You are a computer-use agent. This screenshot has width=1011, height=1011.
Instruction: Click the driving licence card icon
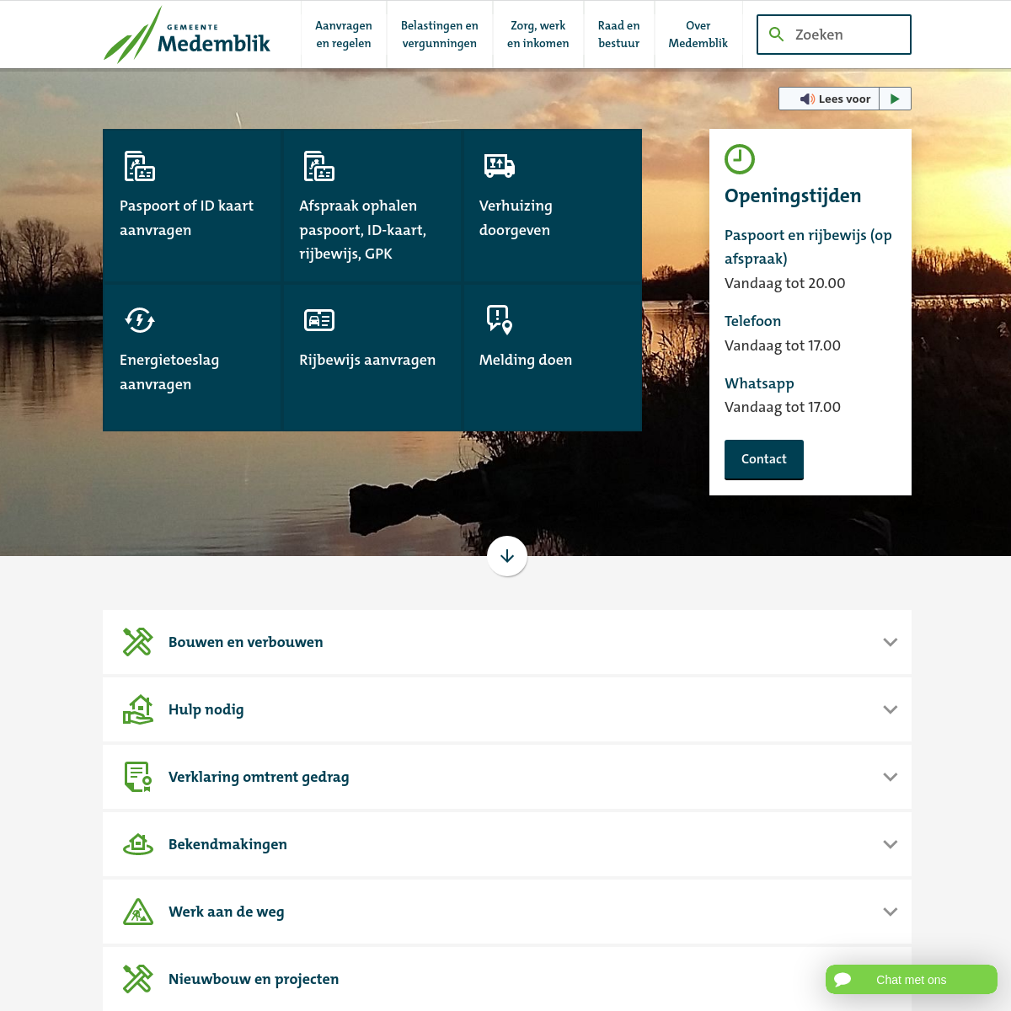tap(319, 320)
